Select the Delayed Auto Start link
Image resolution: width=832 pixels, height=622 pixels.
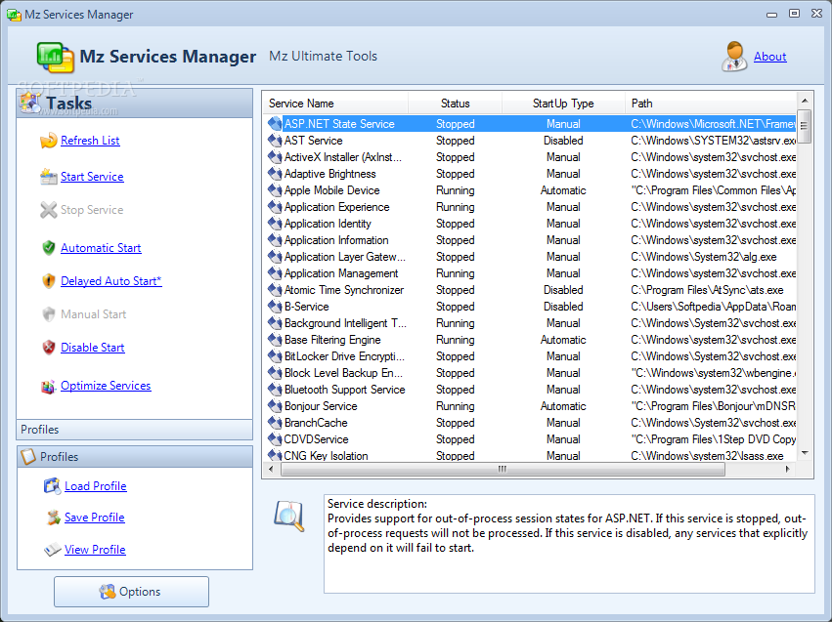[110, 281]
